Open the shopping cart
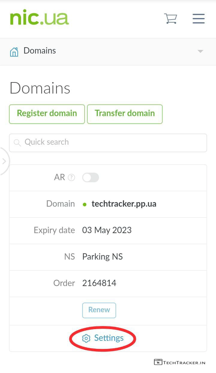 170,19
